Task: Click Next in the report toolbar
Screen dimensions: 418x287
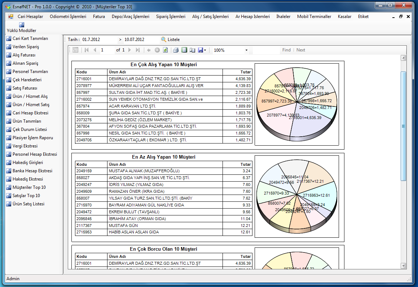Action: tap(301, 50)
